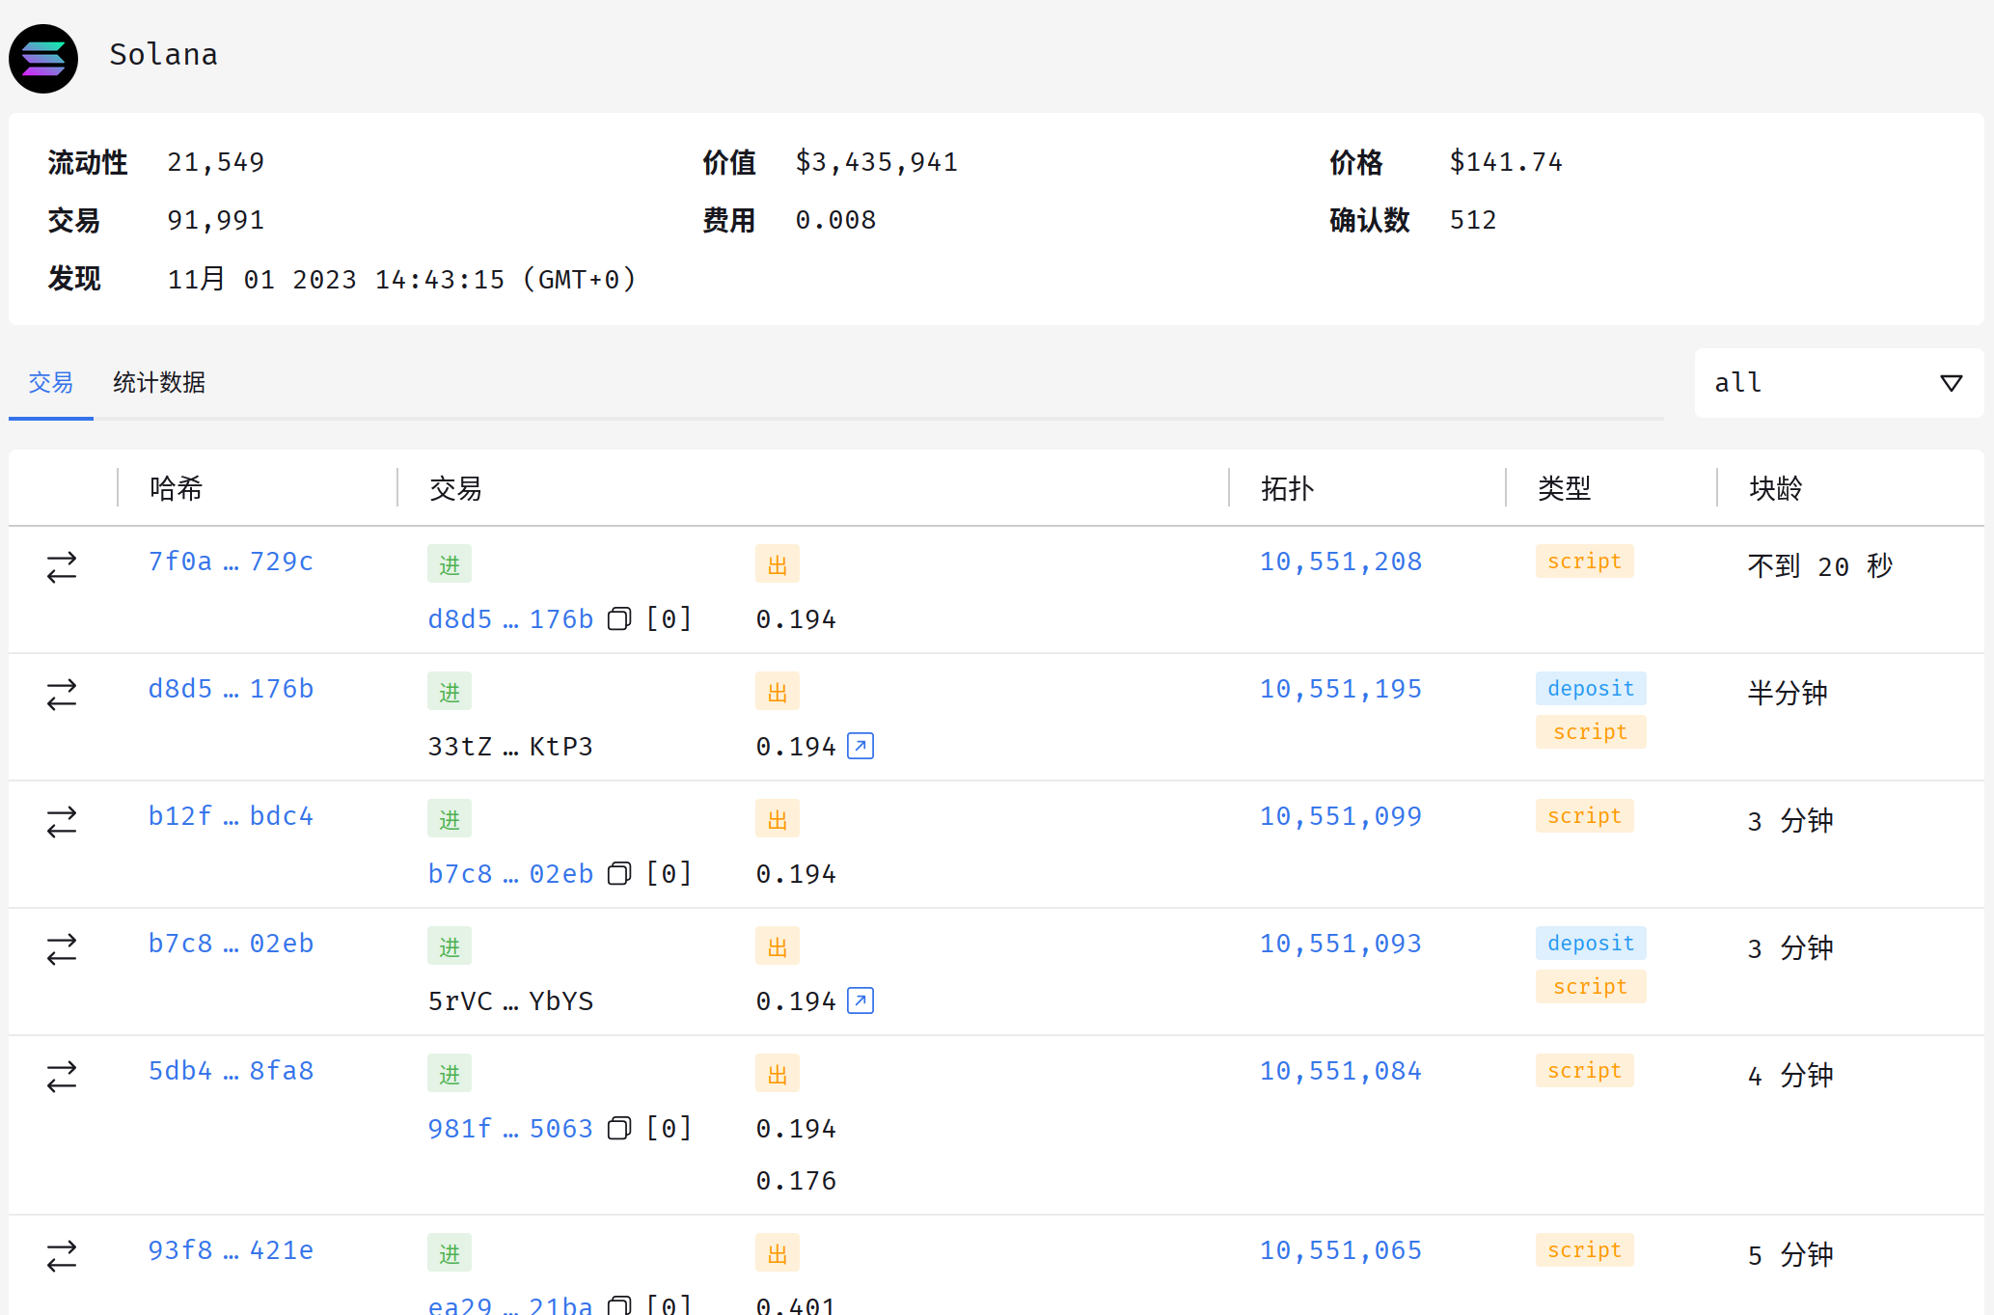Open transaction hash 5db4 … 8fa8
Image resolution: width=1994 pixels, height=1315 pixels.
click(231, 1071)
